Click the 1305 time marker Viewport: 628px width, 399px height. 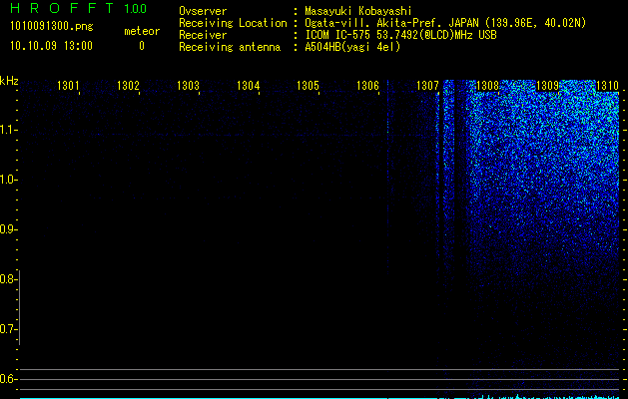[x=308, y=85]
